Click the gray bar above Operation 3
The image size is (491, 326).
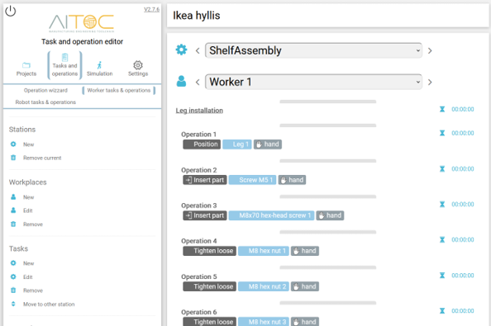pyautogui.click(x=328, y=196)
